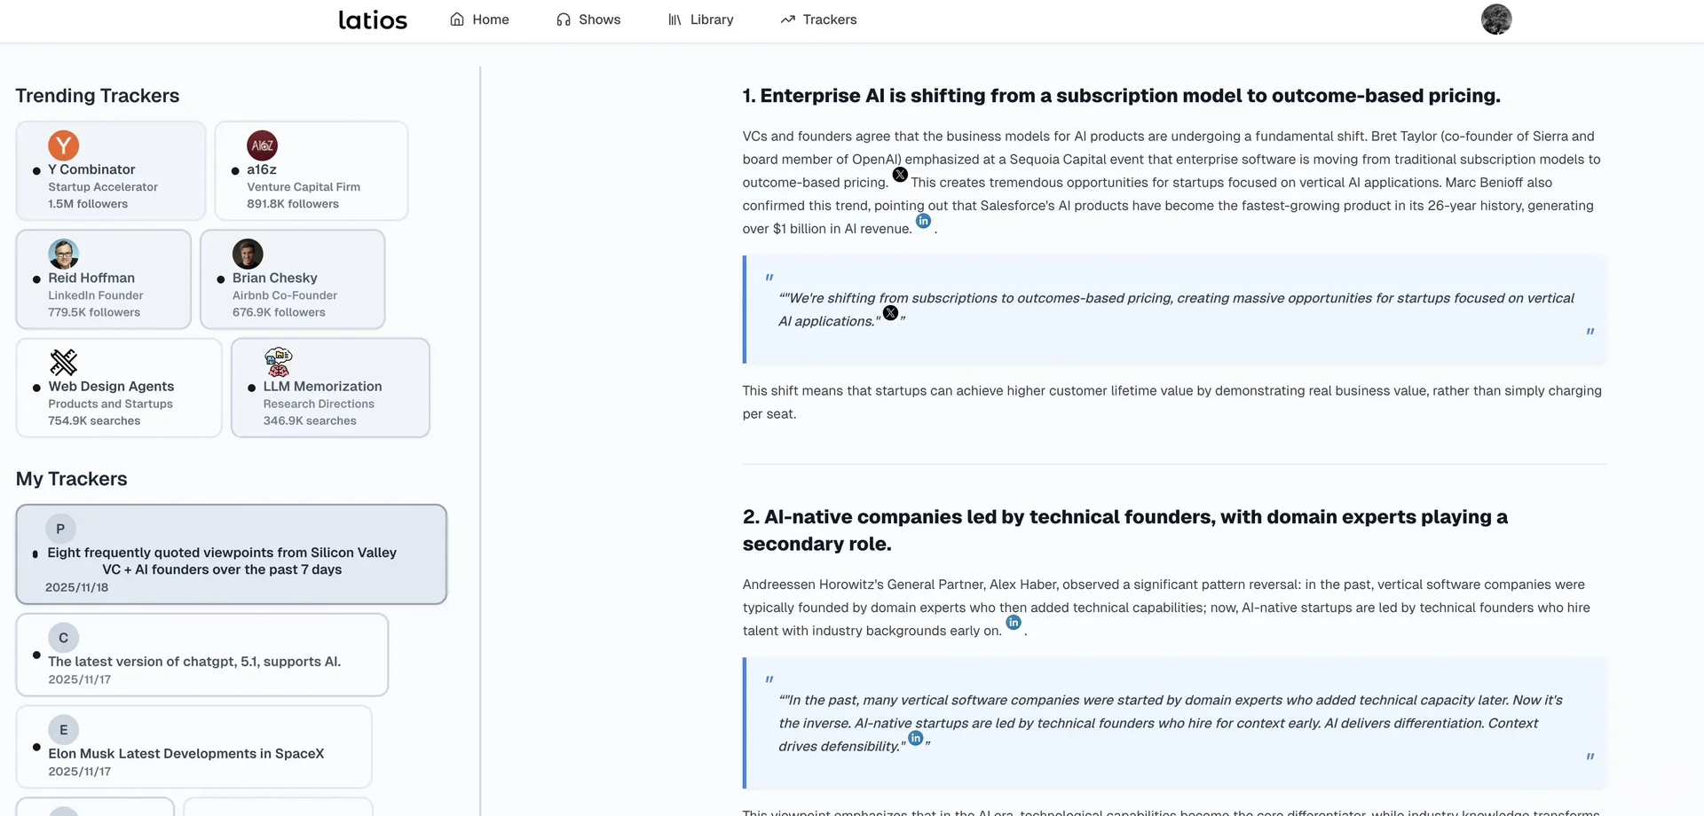1704x816 pixels.
Task: Click the LLM Memorization brain icon
Action: coord(278,362)
